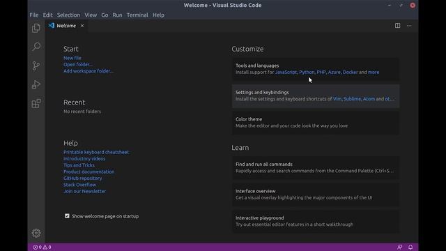Install Atom keybindings link
446x251 pixels.
tap(369, 99)
